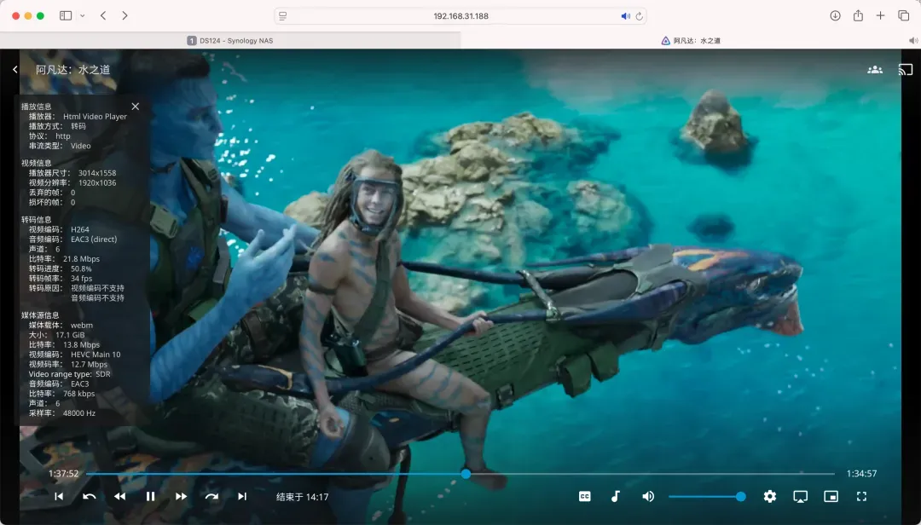Click the 768 kbps audio bitrate
The image size is (921, 525).
(78, 394)
